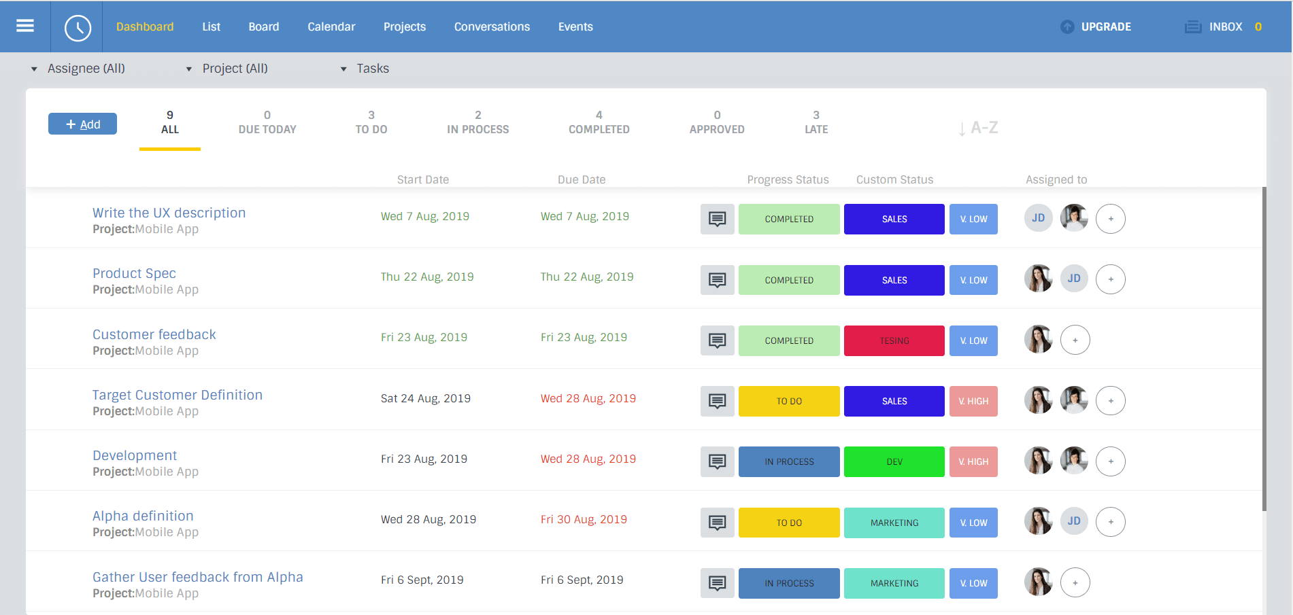
Task: Click green DEV custom status on Development
Action: [x=894, y=461]
